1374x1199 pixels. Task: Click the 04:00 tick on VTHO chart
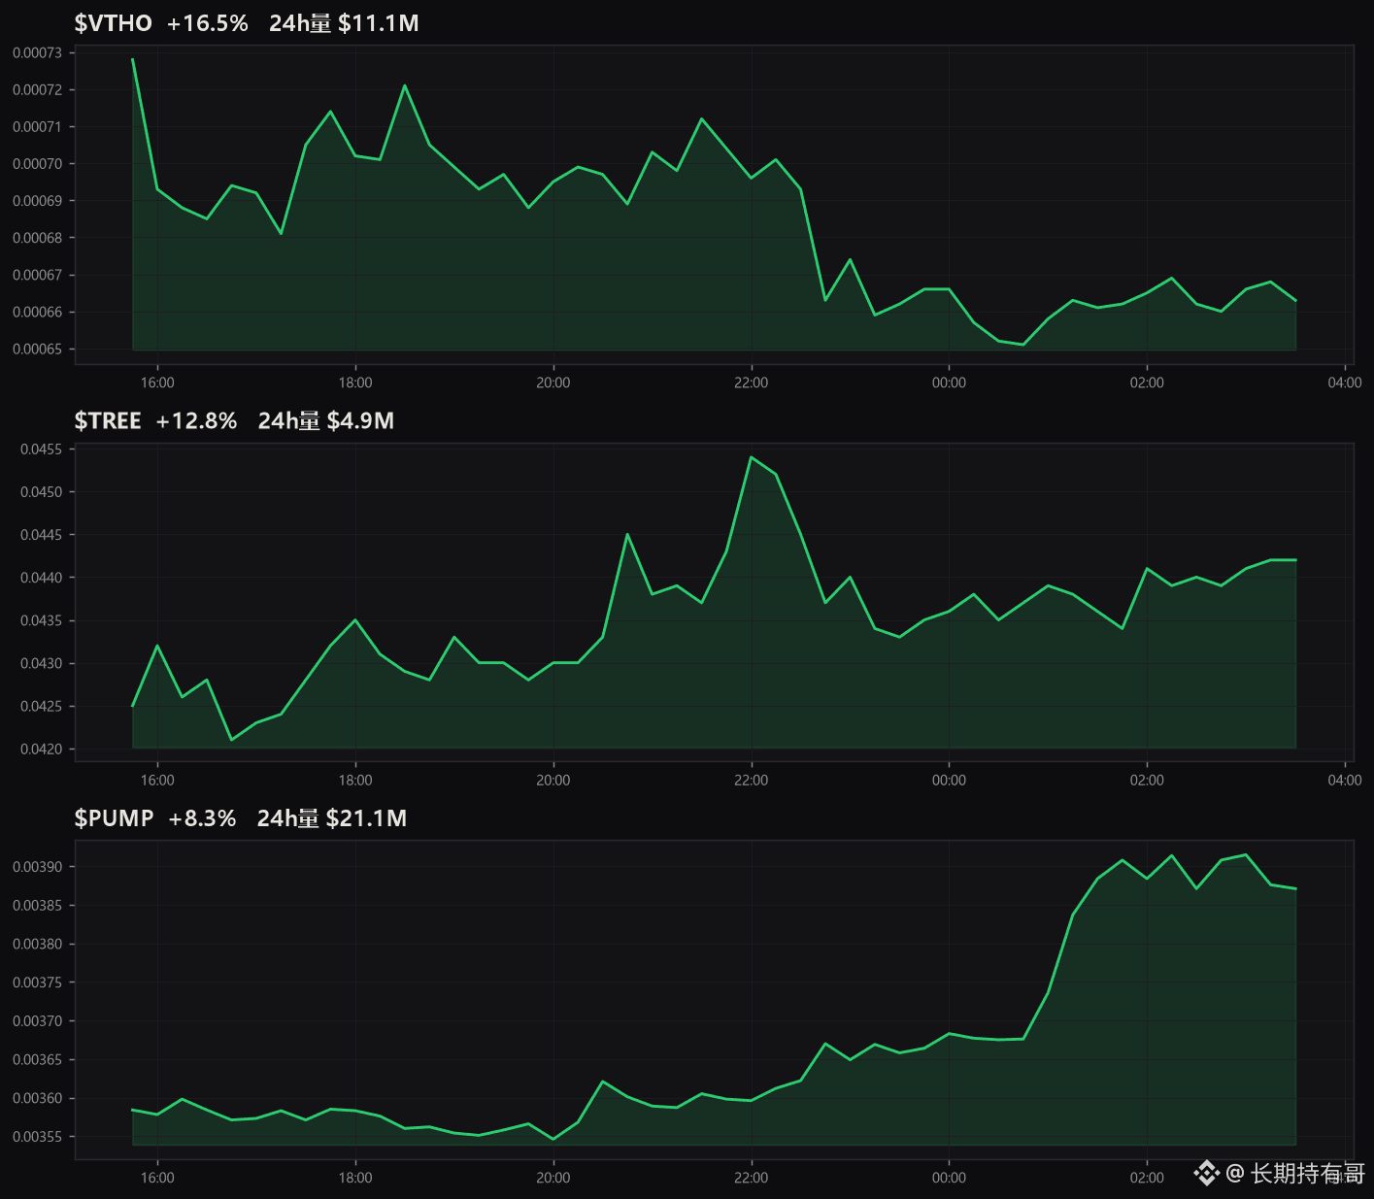(1345, 383)
